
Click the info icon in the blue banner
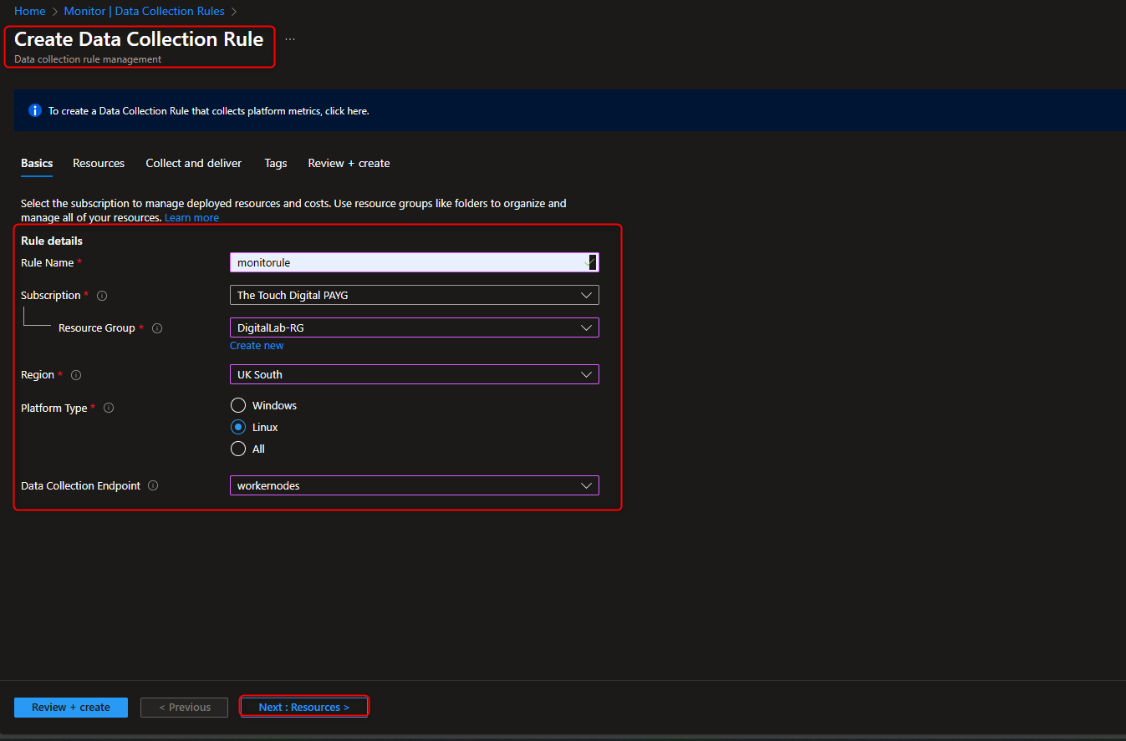[34, 110]
